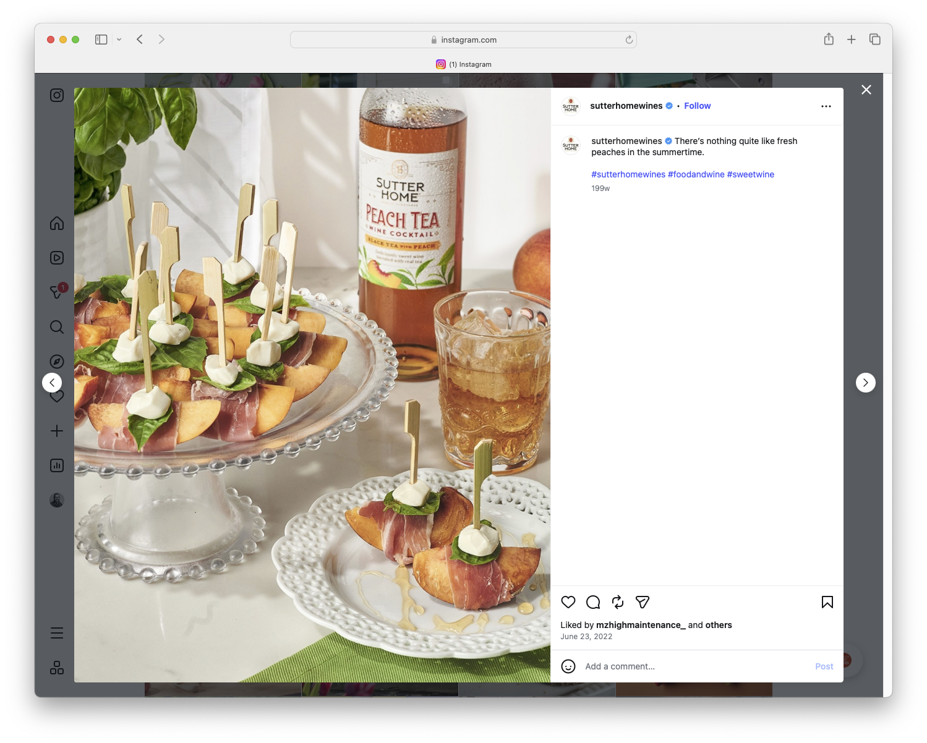The height and width of the screenshot is (743, 927).
Task: Select the Instagram browser tab
Action: [x=464, y=64]
